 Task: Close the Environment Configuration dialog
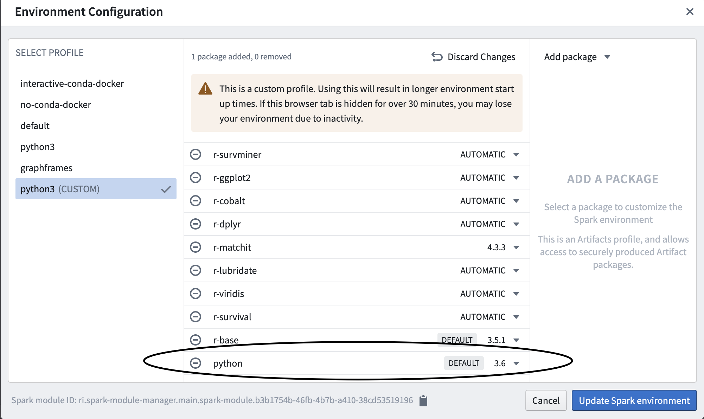point(690,12)
